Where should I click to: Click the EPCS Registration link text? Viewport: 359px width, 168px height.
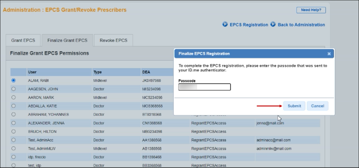pyautogui.click(x=249, y=25)
